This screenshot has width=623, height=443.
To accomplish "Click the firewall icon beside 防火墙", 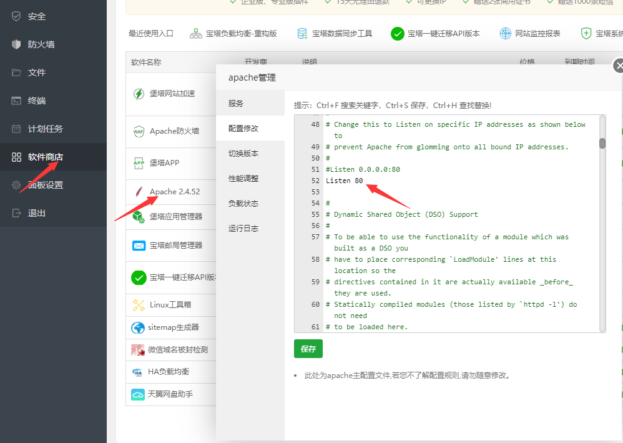I will click(16, 44).
